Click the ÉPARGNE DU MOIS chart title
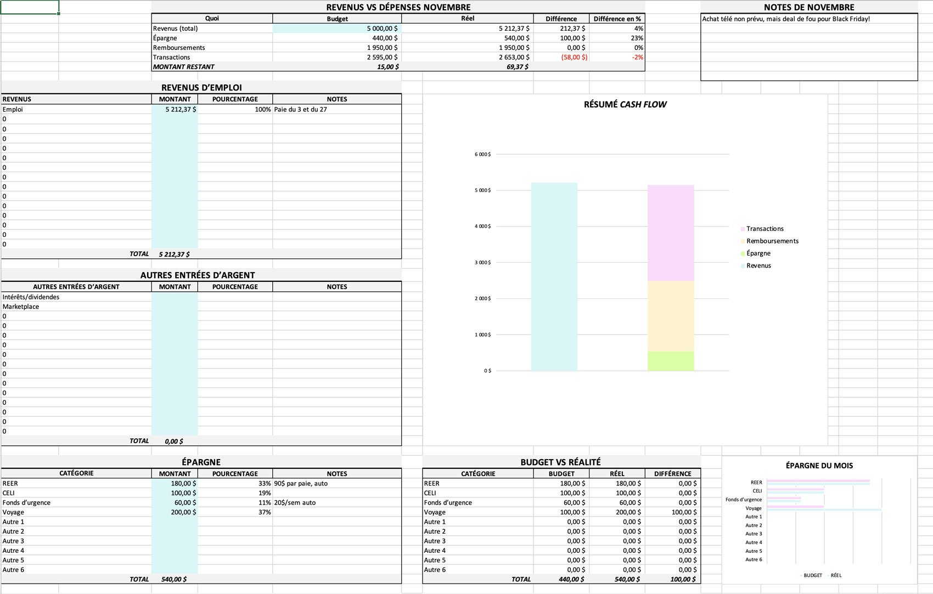The width and height of the screenshot is (933, 594). coord(819,466)
